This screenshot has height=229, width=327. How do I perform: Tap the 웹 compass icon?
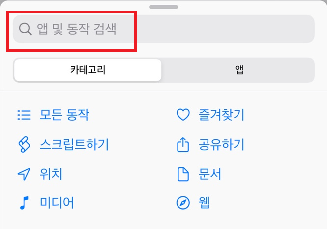(183, 203)
